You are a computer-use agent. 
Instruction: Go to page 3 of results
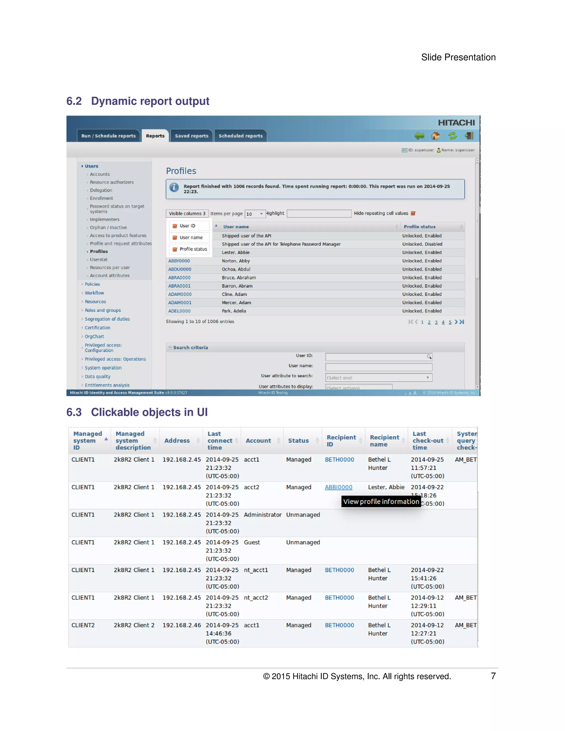point(436,322)
